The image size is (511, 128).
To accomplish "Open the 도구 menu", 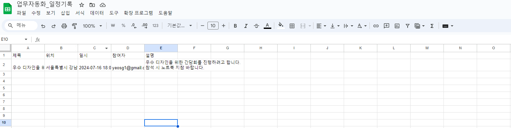I will [x=114, y=13].
